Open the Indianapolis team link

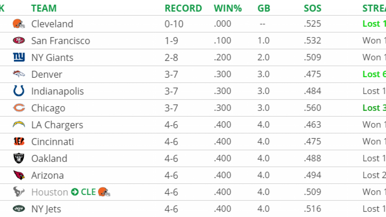click(x=57, y=91)
